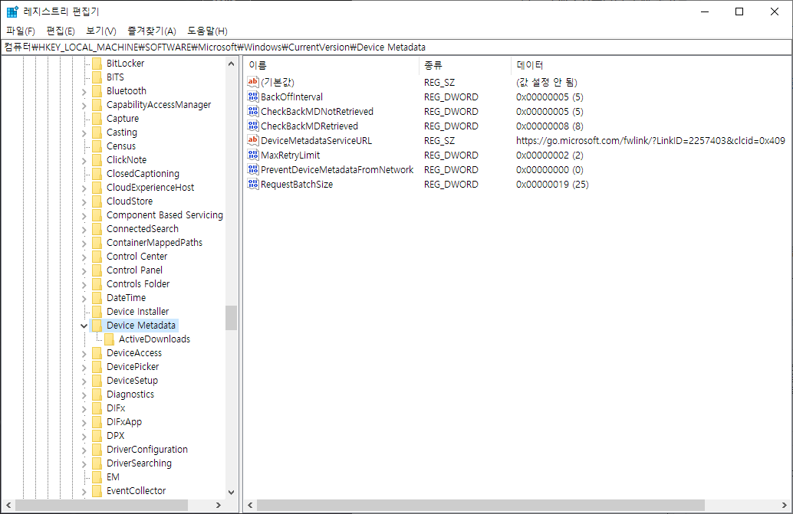Click the CloudStore folder icon
The image size is (793, 514).
[x=97, y=201]
